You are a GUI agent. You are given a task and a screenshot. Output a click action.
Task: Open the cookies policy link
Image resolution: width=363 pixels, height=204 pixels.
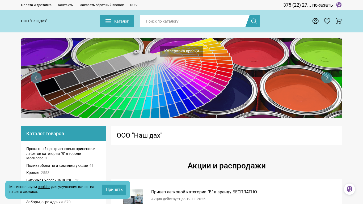(x=44, y=187)
